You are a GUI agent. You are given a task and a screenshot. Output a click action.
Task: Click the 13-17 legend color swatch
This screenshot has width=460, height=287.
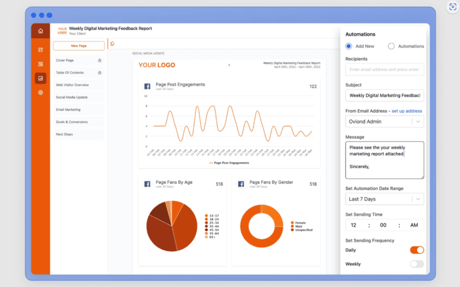tap(207, 216)
